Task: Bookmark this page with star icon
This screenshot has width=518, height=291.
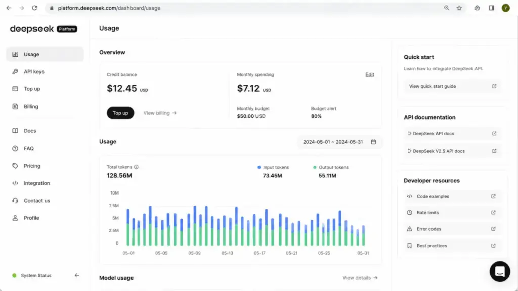Action: click(459, 8)
